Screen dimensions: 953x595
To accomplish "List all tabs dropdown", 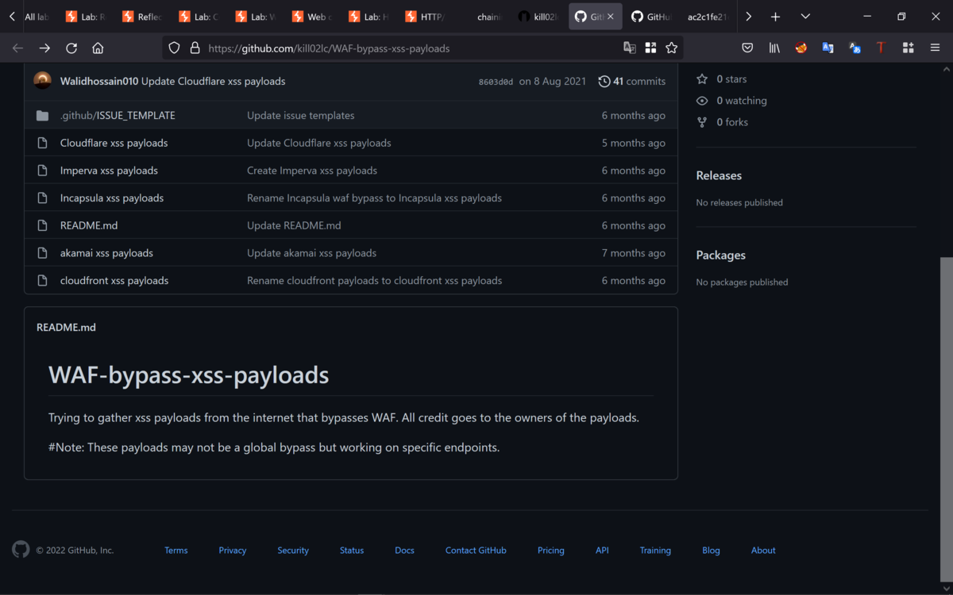I will point(805,17).
